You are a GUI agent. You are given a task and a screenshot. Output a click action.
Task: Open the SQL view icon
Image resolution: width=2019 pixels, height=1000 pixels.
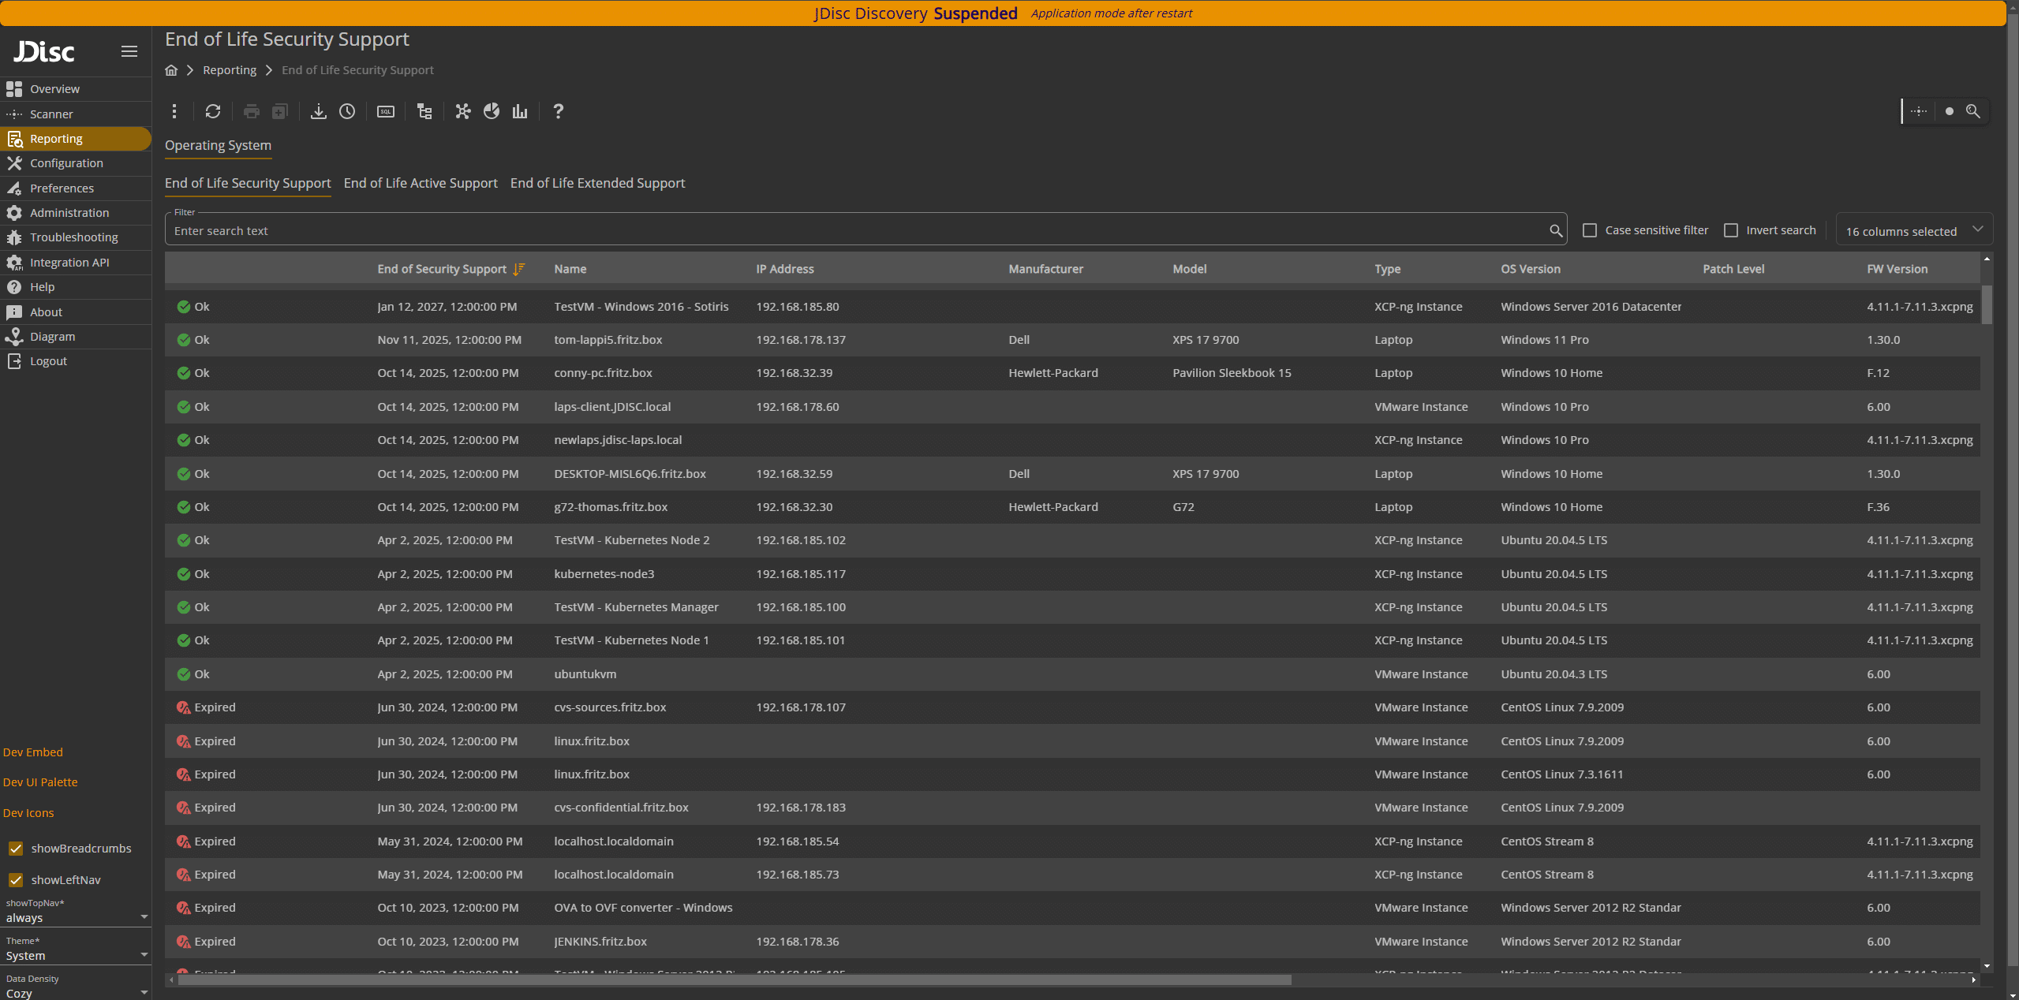[x=386, y=111]
